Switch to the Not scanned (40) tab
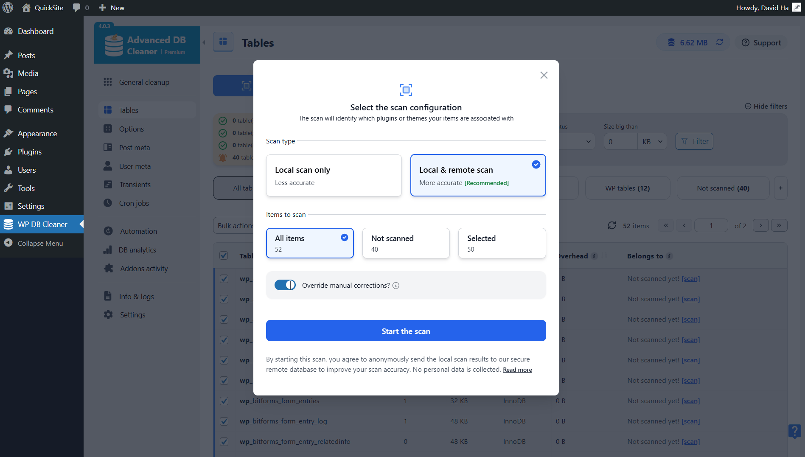Screen dimensions: 805x457 723,188
